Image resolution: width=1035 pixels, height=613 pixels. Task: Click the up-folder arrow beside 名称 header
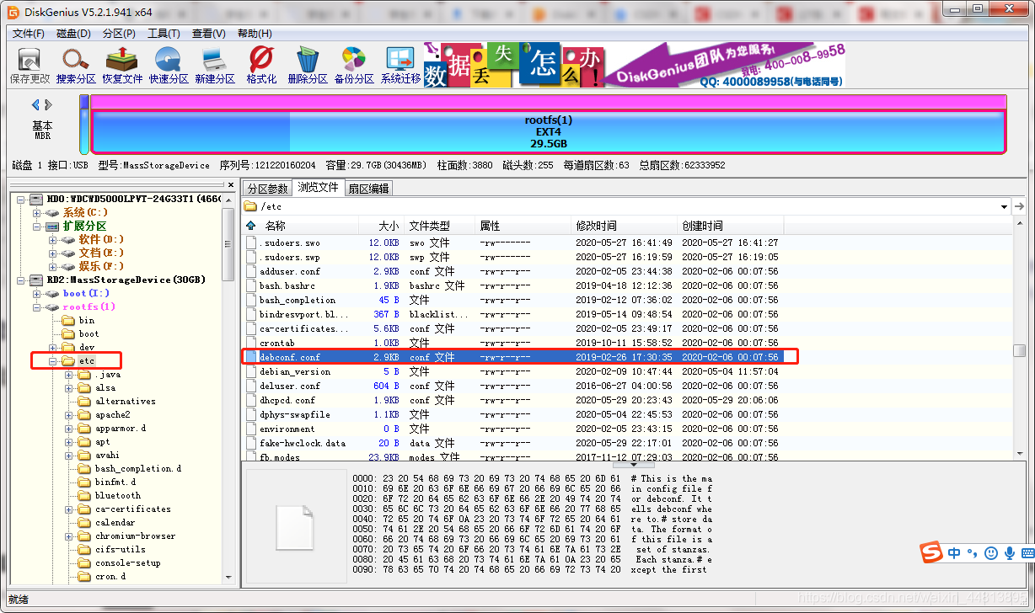pyautogui.click(x=251, y=226)
